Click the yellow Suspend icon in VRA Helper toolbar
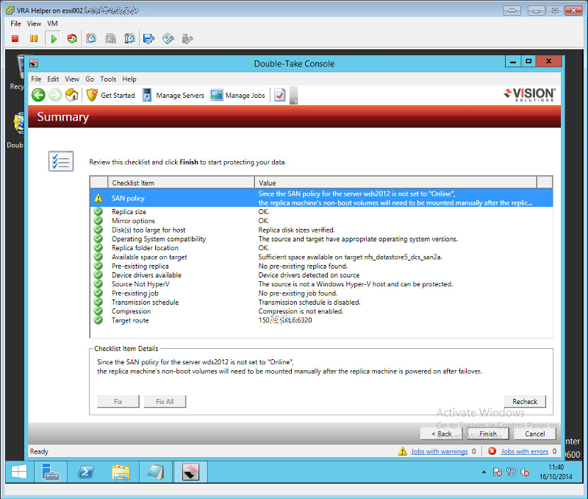The width and height of the screenshot is (588, 499). [34, 39]
